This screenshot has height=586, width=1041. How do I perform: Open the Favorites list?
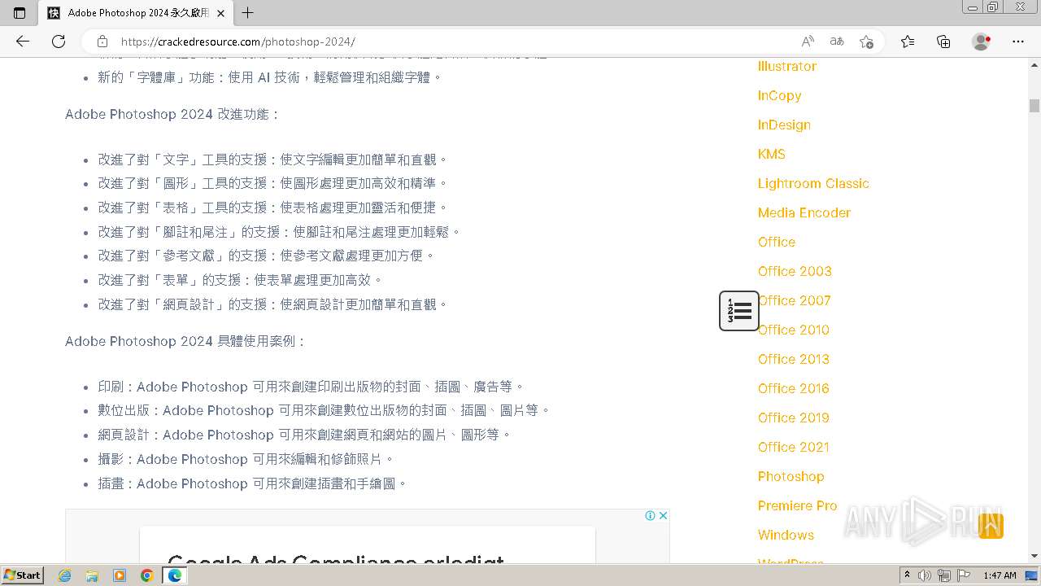pos(908,42)
